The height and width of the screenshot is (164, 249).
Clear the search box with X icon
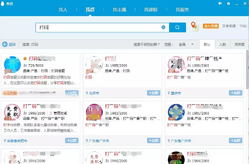tap(164, 27)
